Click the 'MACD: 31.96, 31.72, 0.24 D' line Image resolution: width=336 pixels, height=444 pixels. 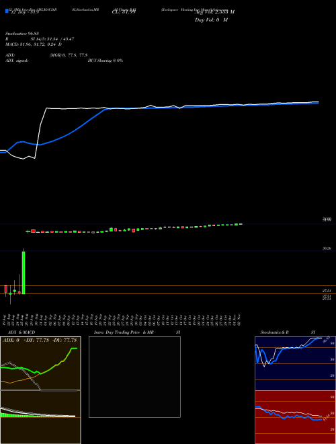coord(34,44)
